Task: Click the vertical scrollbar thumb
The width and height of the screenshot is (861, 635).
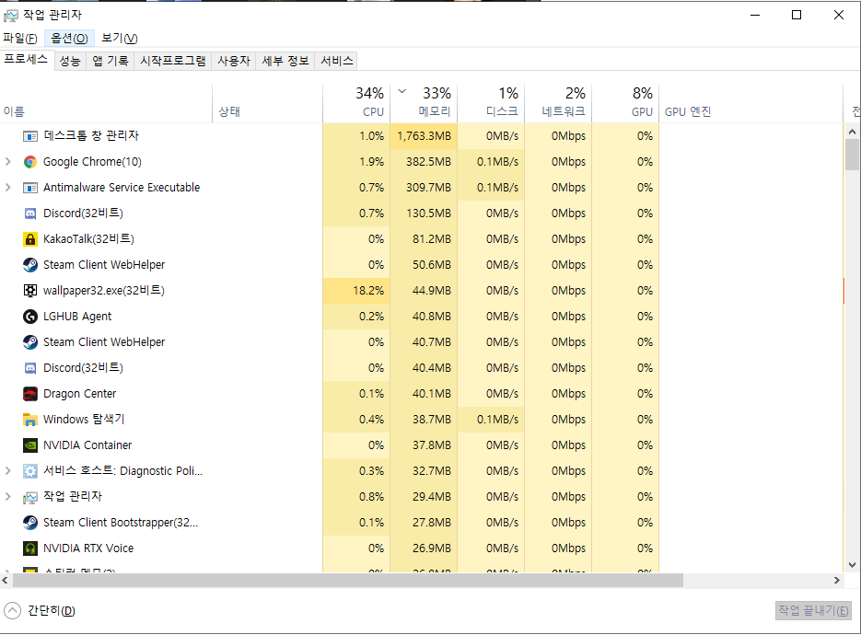Action: click(852, 155)
